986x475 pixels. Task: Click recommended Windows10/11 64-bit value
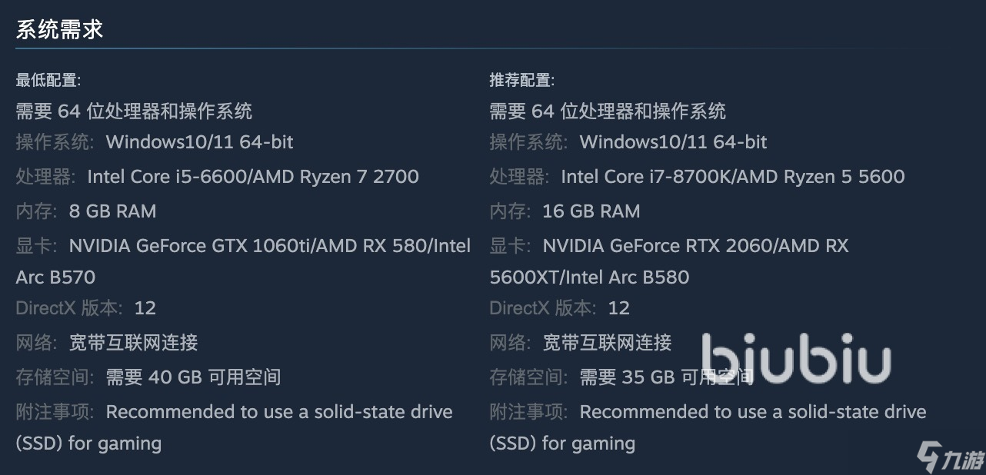click(673, 142)
